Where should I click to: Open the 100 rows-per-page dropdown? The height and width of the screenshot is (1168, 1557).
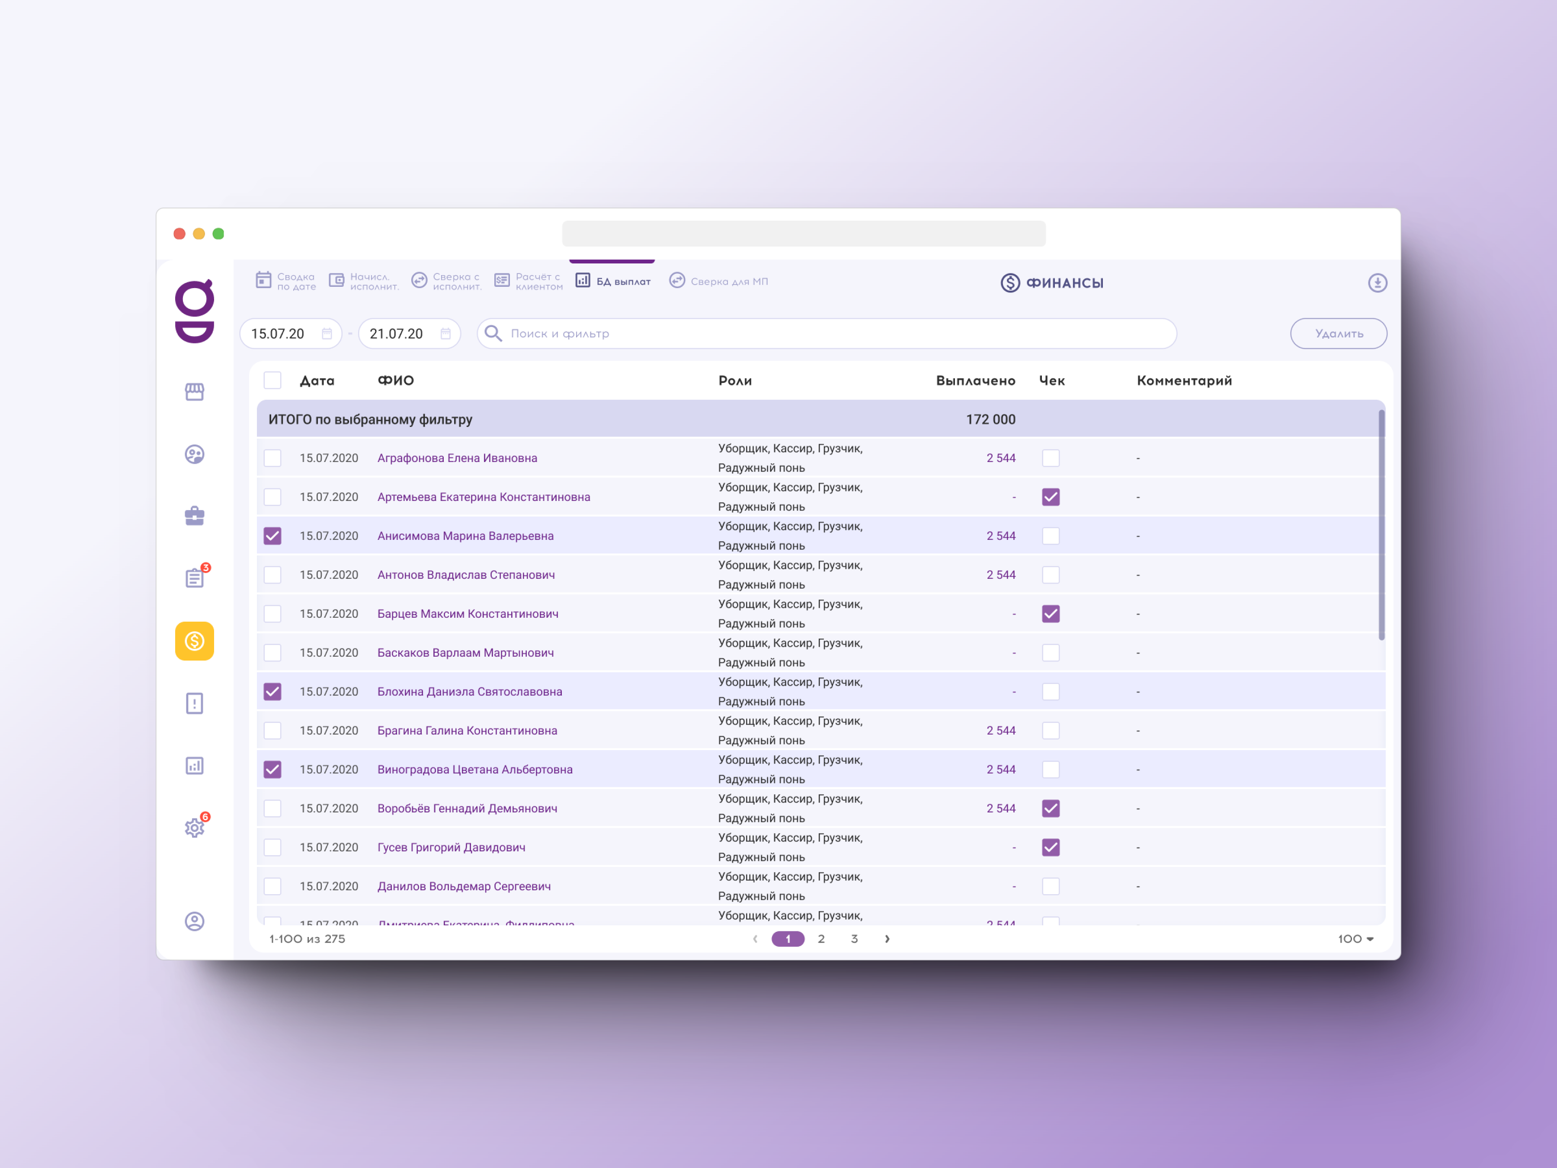[x=1356, y=938]
